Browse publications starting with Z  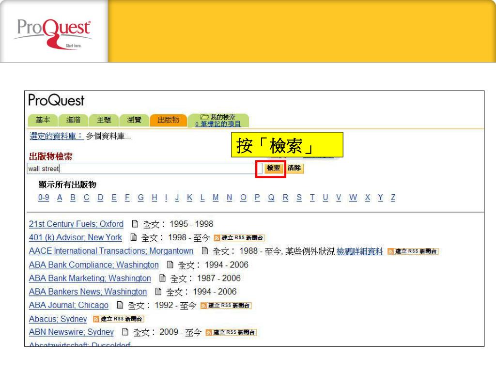(393, 198)
